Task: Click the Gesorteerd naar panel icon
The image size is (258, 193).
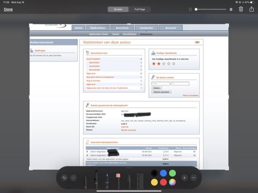Action: pos(88,53)
